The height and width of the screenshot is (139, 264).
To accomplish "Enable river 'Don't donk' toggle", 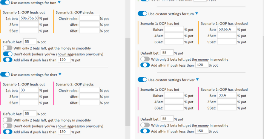I will [x=8, y=126].
